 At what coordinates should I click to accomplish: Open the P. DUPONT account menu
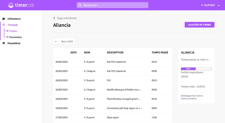(x=210, y=5)
